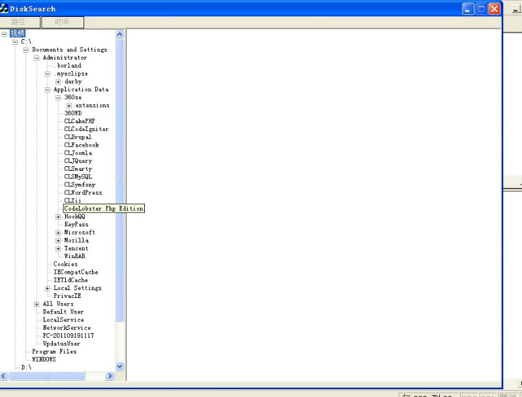The width and height of the screenshot is (522, 397).
Task: Select the CLWordPress folder
Action: tap(84, 193)
